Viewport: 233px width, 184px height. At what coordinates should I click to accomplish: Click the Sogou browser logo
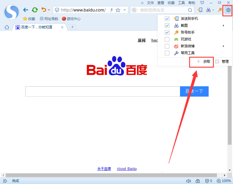11,12
